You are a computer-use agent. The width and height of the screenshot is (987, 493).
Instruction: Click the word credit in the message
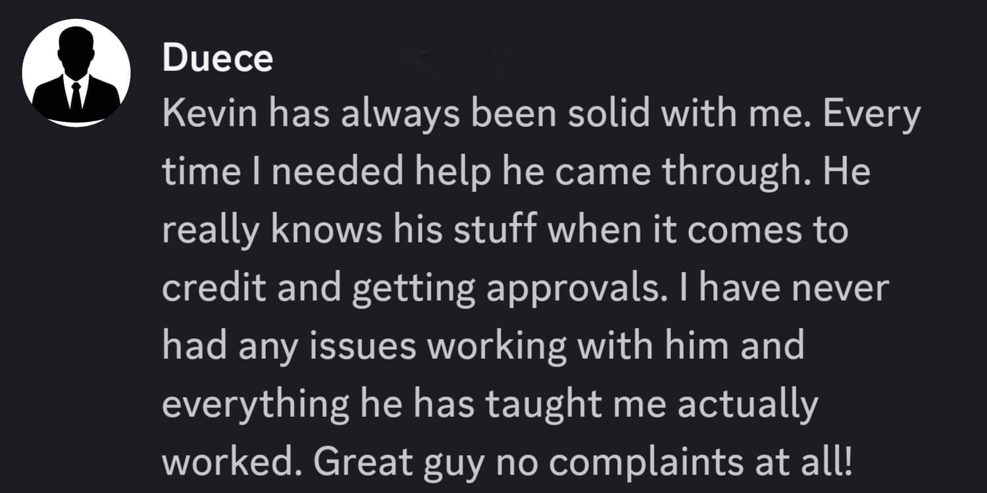click(215, 289)
